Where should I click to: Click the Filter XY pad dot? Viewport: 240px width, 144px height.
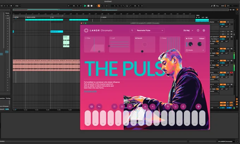tap(99, 52)
